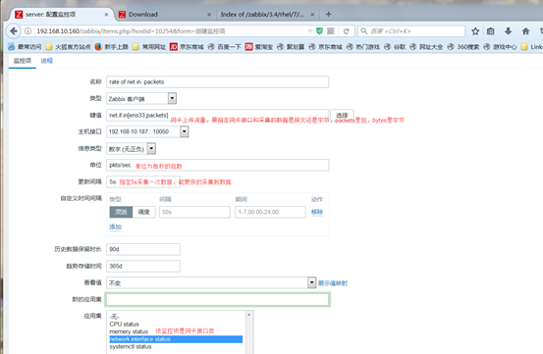Viewport: 543px width, 354px height.
Task: Open the site information icon in address bar
Action: 28,31
